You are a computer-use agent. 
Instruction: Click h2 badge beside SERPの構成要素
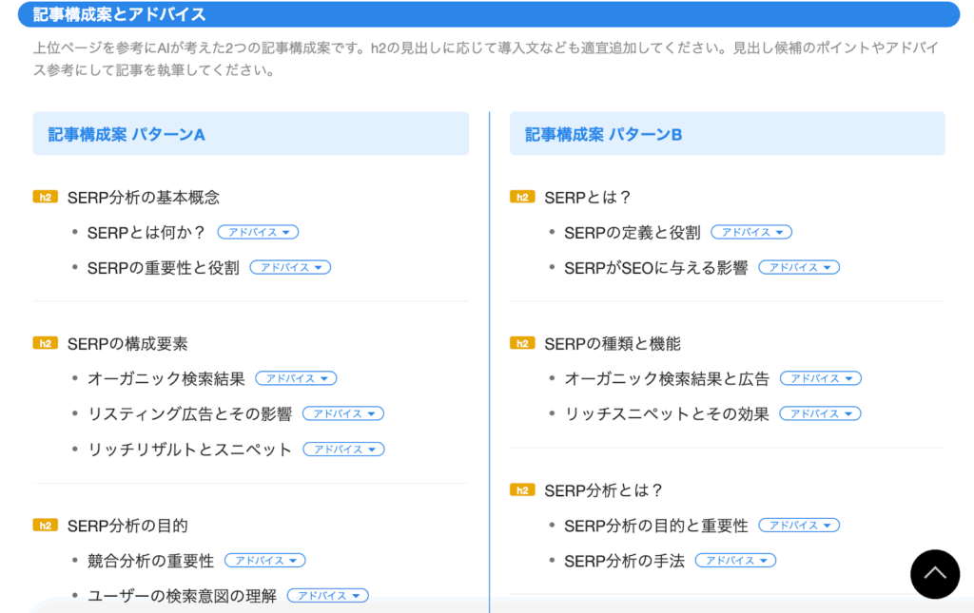tap(45, 343)
